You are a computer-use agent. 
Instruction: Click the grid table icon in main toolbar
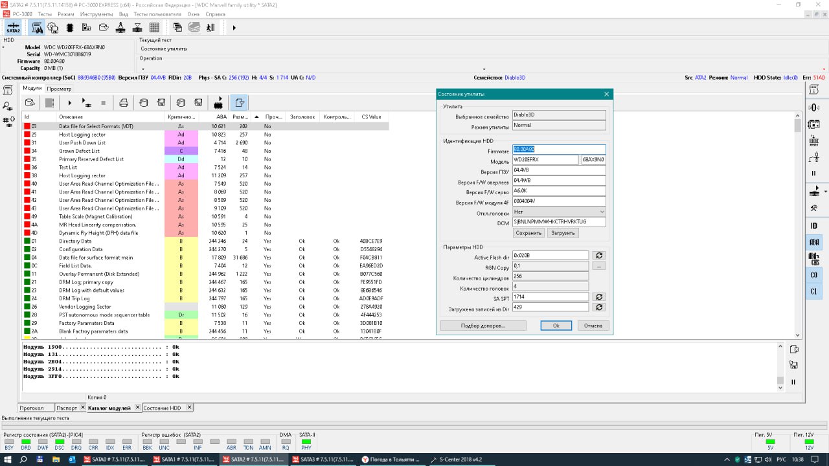click(x=154, y=28)
